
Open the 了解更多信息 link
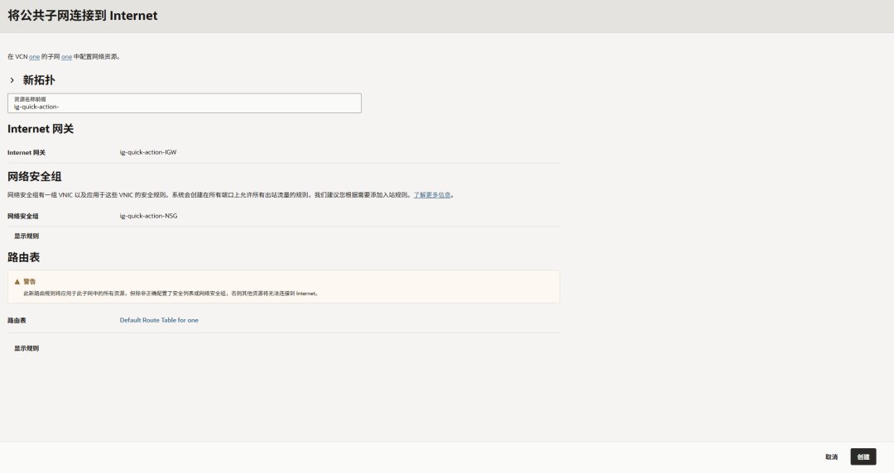[431, 195]
